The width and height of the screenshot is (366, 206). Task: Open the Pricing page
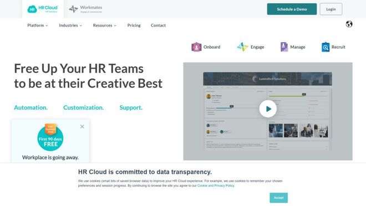[x=134, y=25]
